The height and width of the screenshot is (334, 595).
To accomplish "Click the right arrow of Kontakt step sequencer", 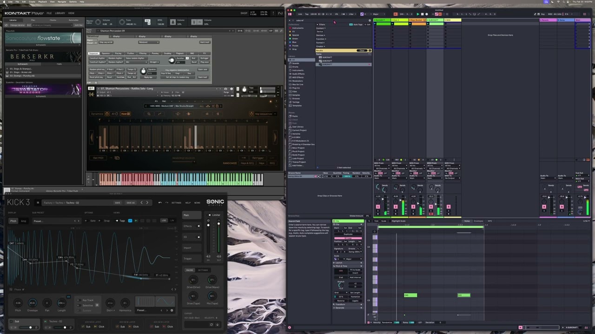I will coord(275,137).
